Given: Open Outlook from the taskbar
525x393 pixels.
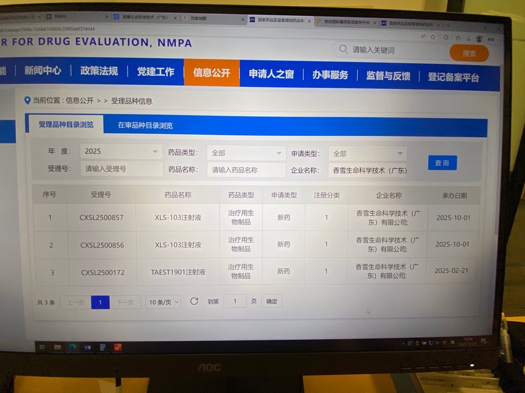Looking at the screenshot, I should (87, 347).
